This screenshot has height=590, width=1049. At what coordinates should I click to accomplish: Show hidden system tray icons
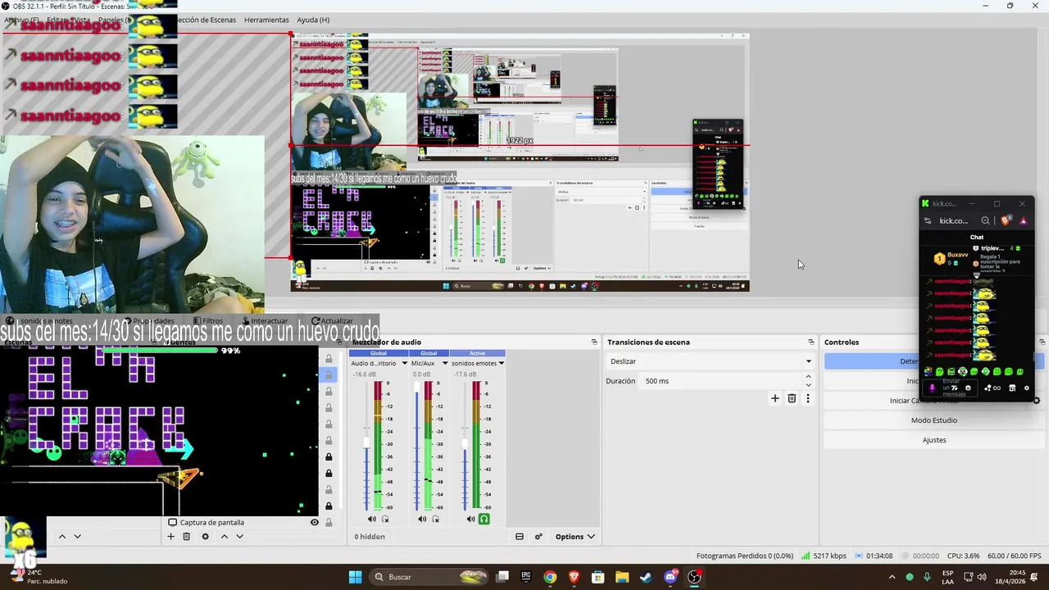click(892, 577)
